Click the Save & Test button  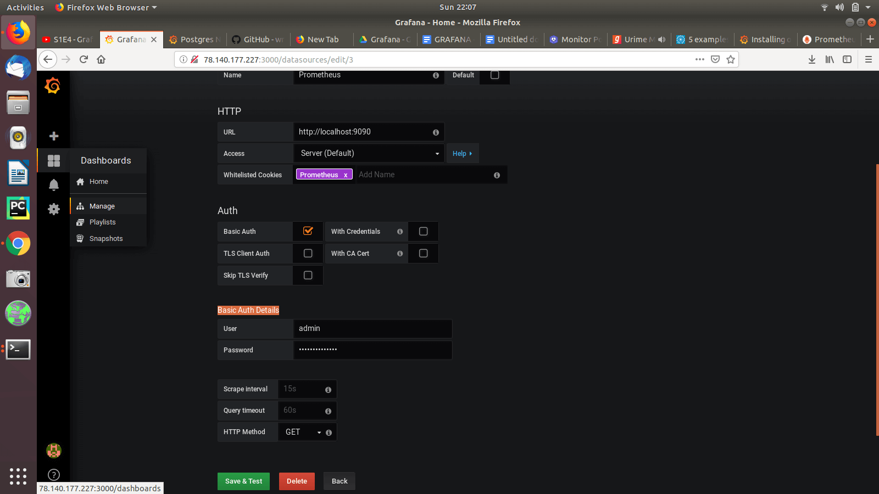click(x=243, y=481)
